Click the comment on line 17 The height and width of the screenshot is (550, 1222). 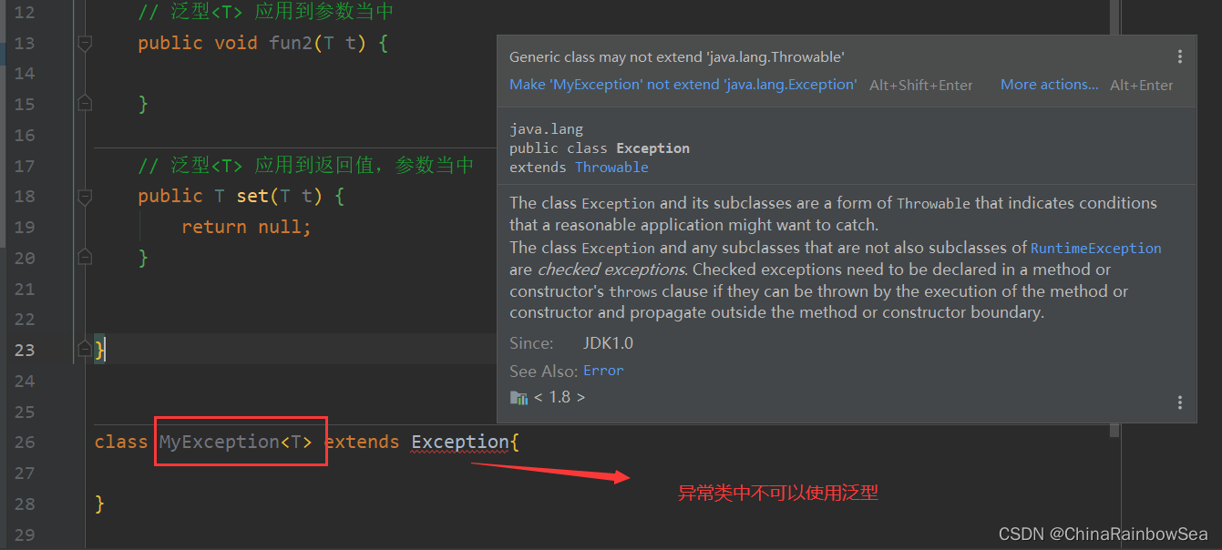[x=306, y=165]
